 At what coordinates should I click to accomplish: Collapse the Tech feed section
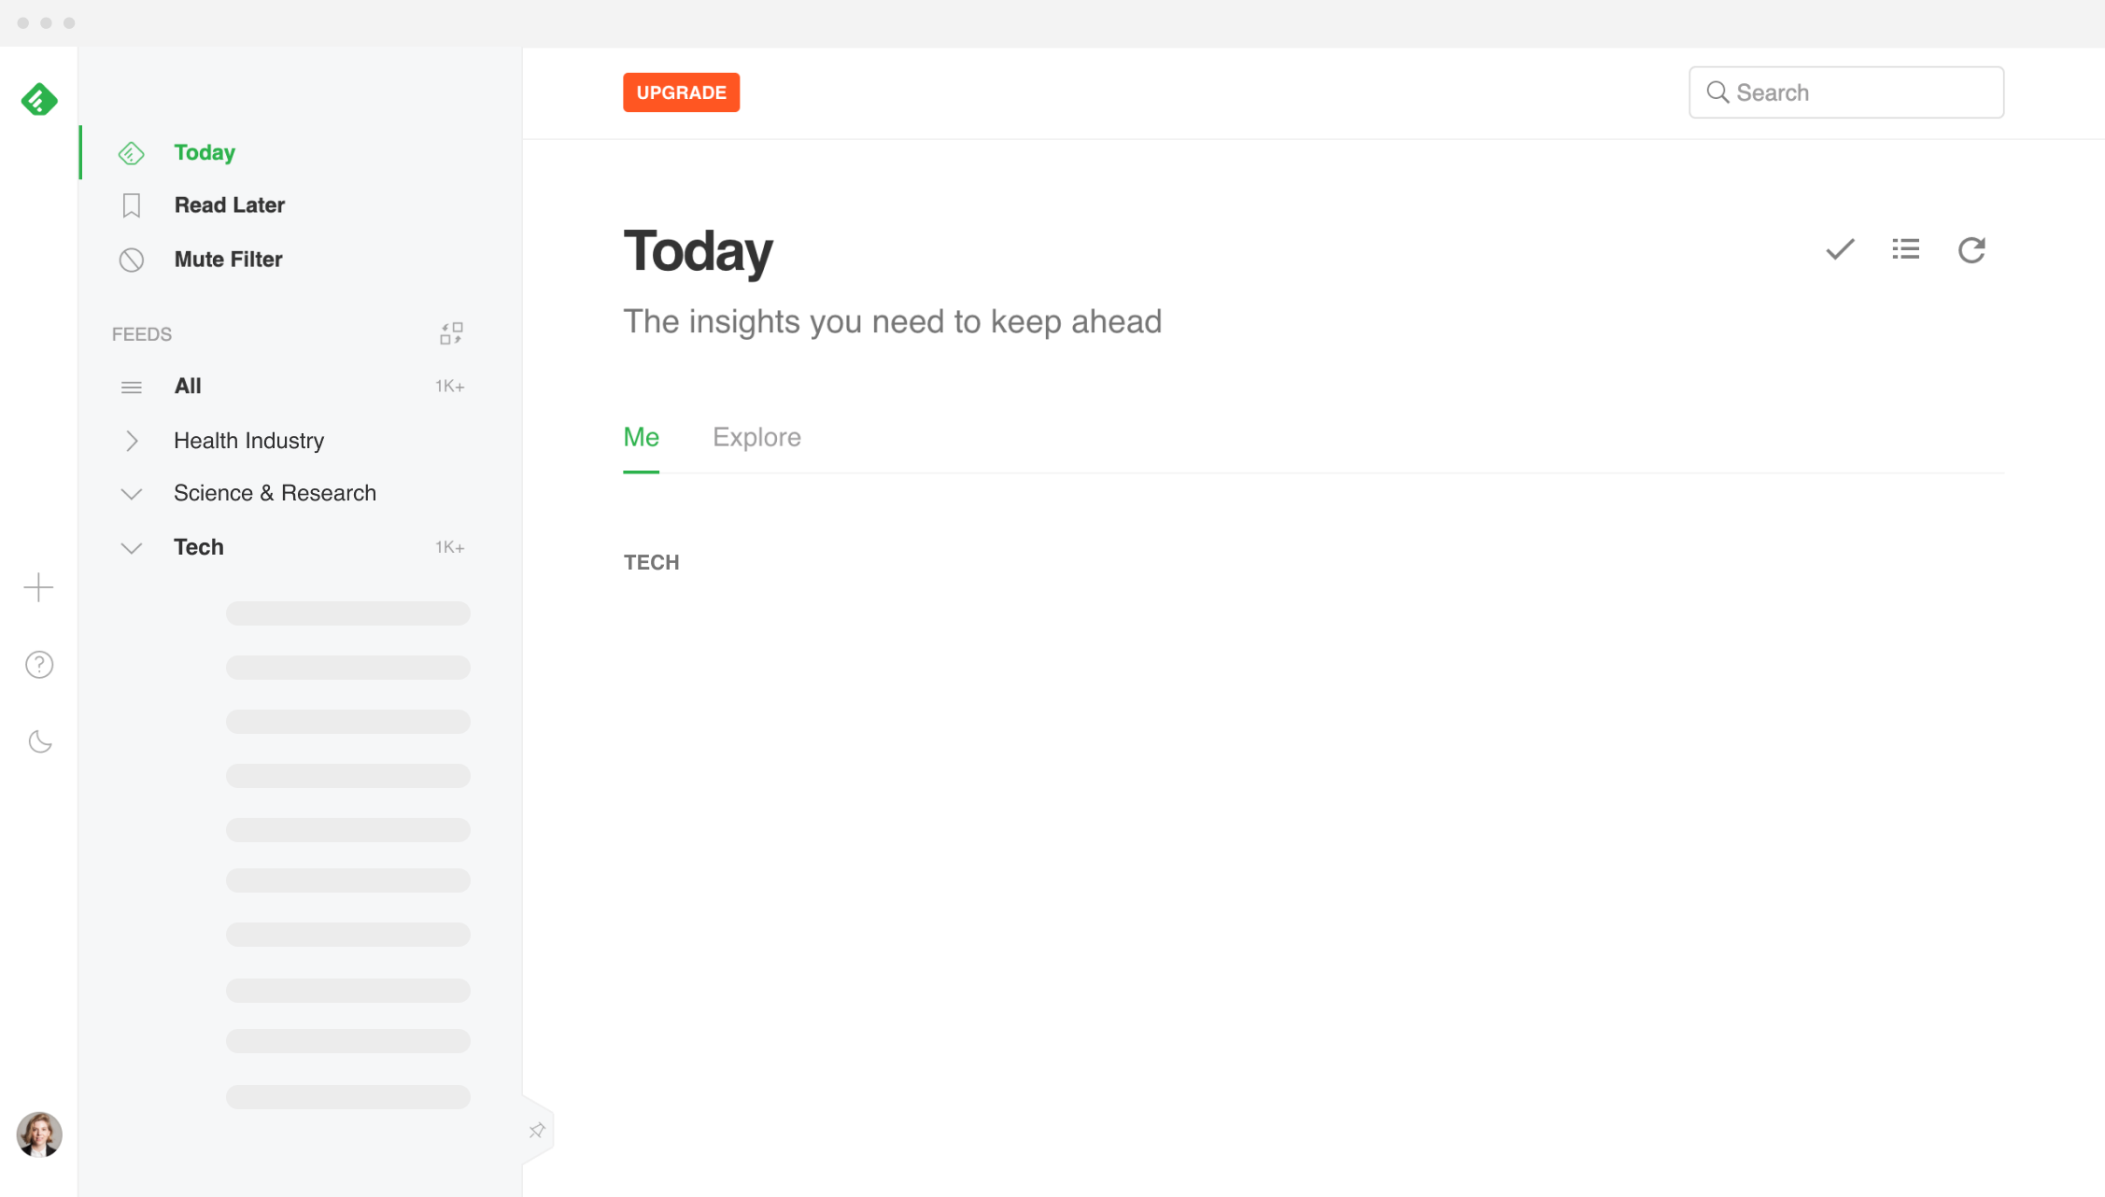131,547
